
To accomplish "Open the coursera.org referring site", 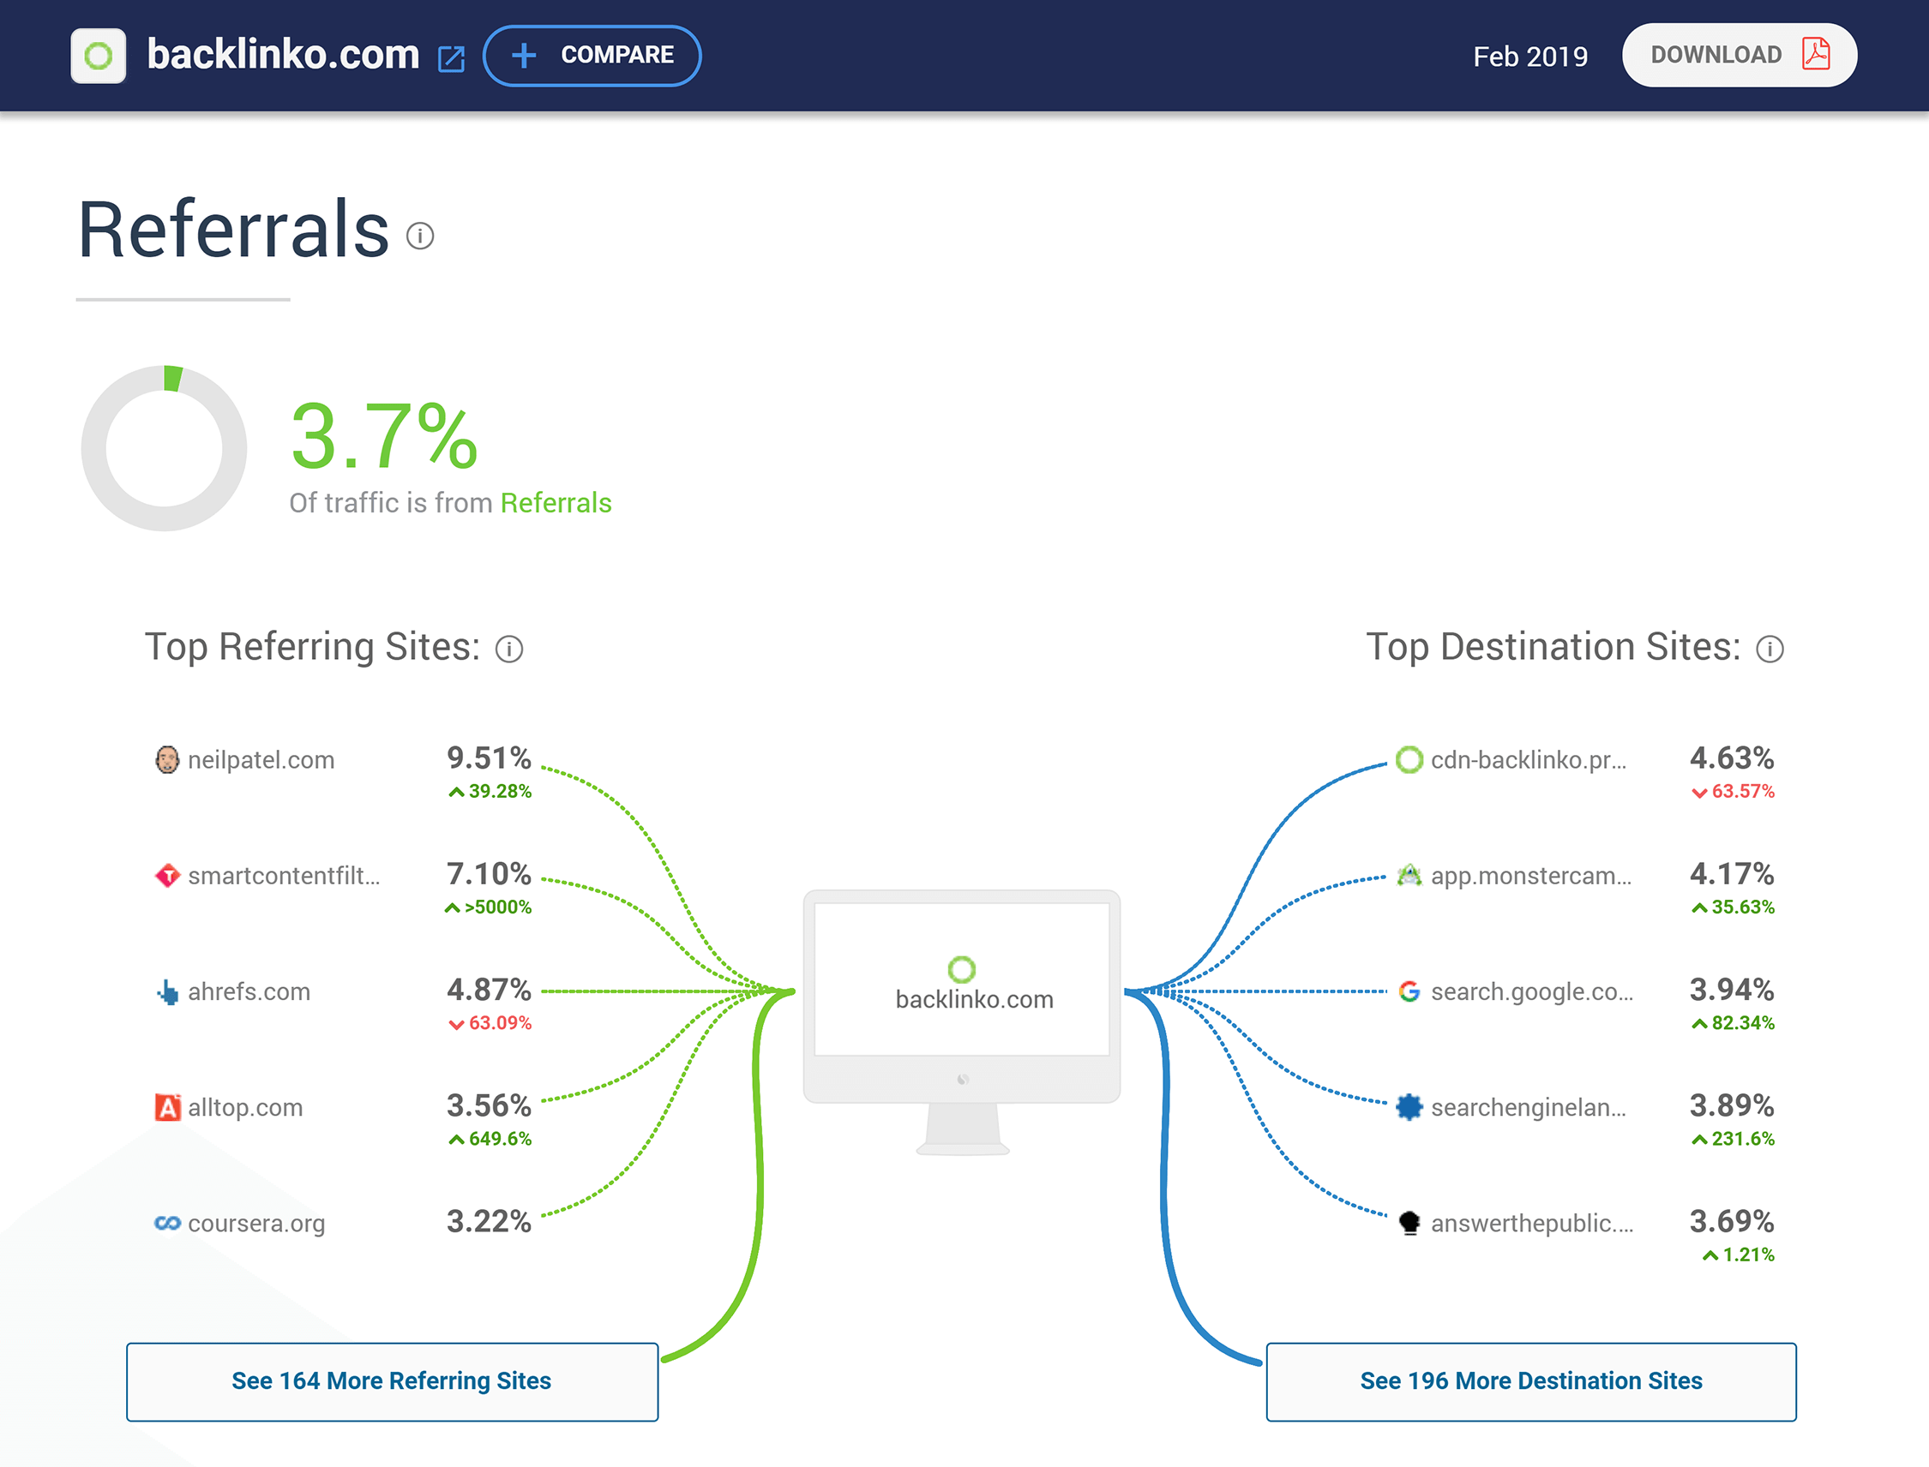I will coord(256,1224).
